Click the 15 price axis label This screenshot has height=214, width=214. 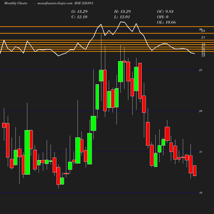[x=201, y=152]
